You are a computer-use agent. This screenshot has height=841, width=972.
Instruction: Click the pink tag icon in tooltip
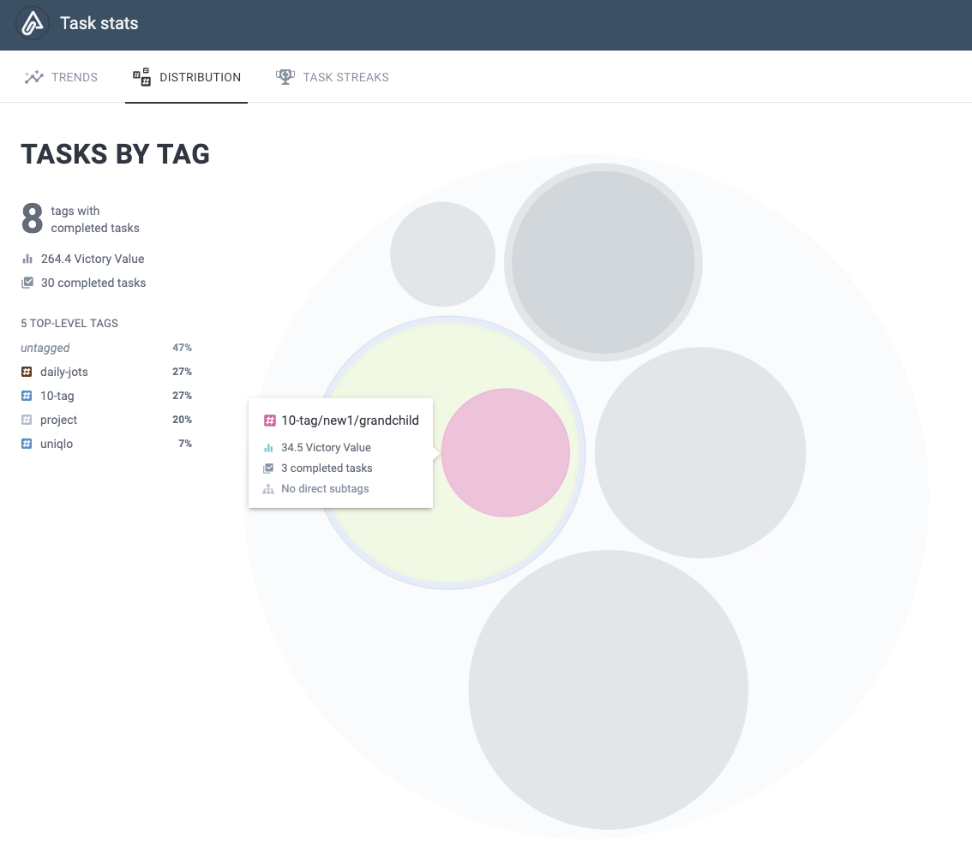point(269,420)
